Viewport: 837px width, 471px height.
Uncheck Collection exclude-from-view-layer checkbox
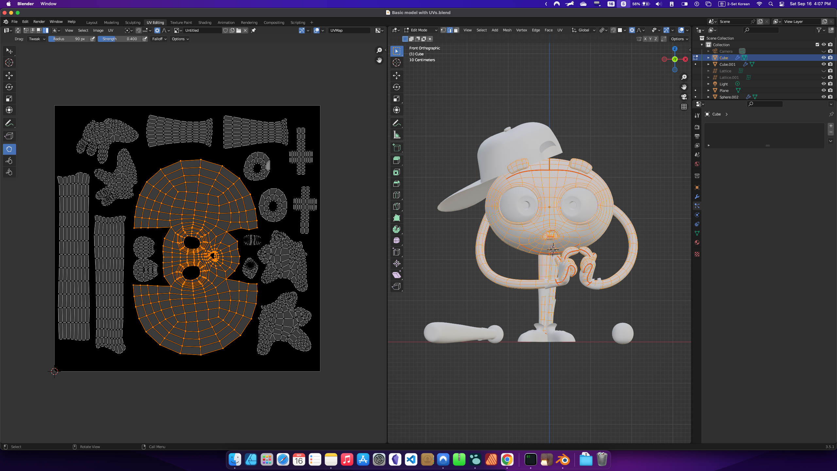[x=817, y=44]
